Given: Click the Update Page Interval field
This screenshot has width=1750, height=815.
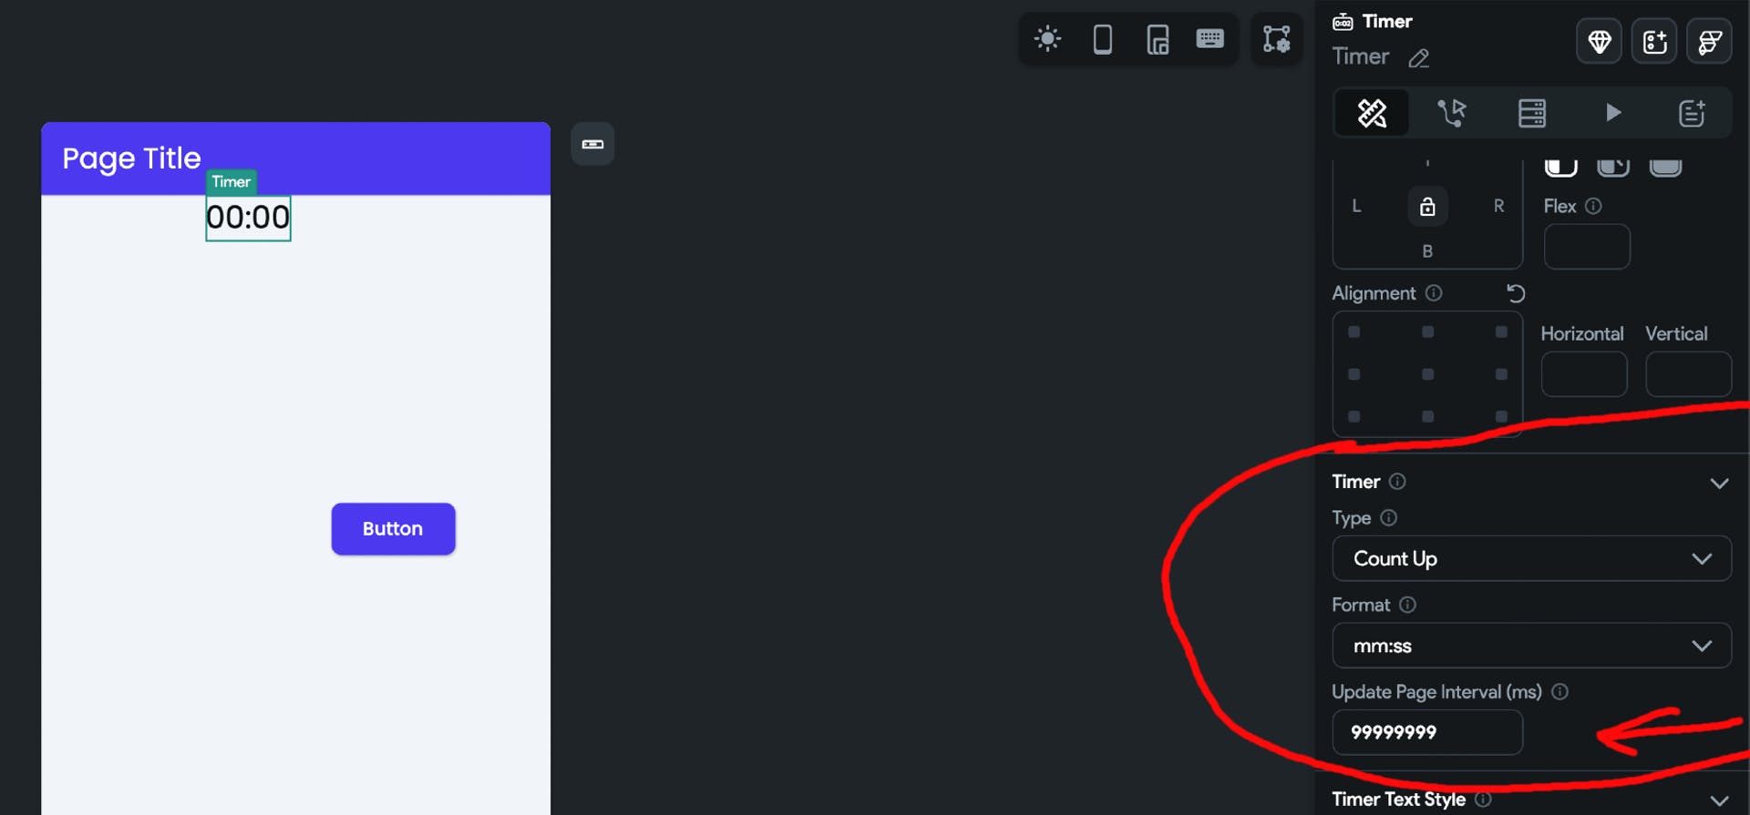Looking at the screenshot, I should click(x=1427, y=732).
